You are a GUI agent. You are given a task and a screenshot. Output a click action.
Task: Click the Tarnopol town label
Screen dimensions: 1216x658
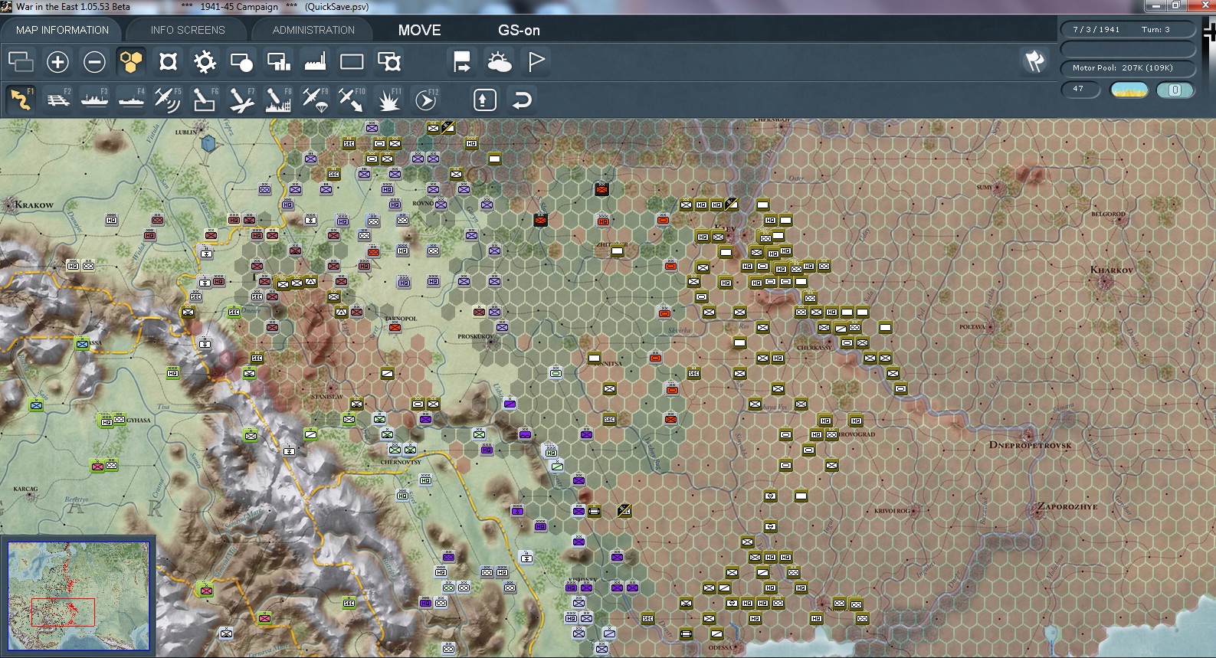(x=401, y=319)
